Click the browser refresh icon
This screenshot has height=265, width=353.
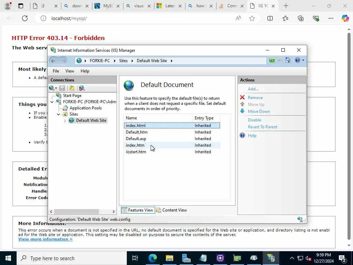25,18
